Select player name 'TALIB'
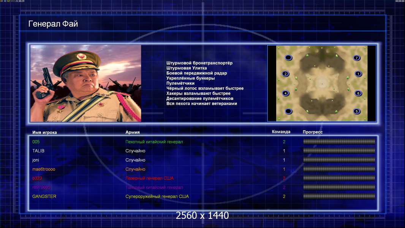The image size is (405, 228). [38, 151]
